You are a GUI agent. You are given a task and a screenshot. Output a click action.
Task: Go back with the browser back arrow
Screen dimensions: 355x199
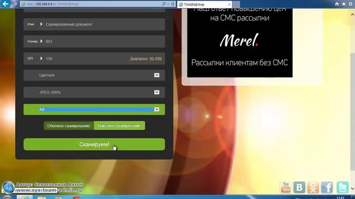[5, 4]
